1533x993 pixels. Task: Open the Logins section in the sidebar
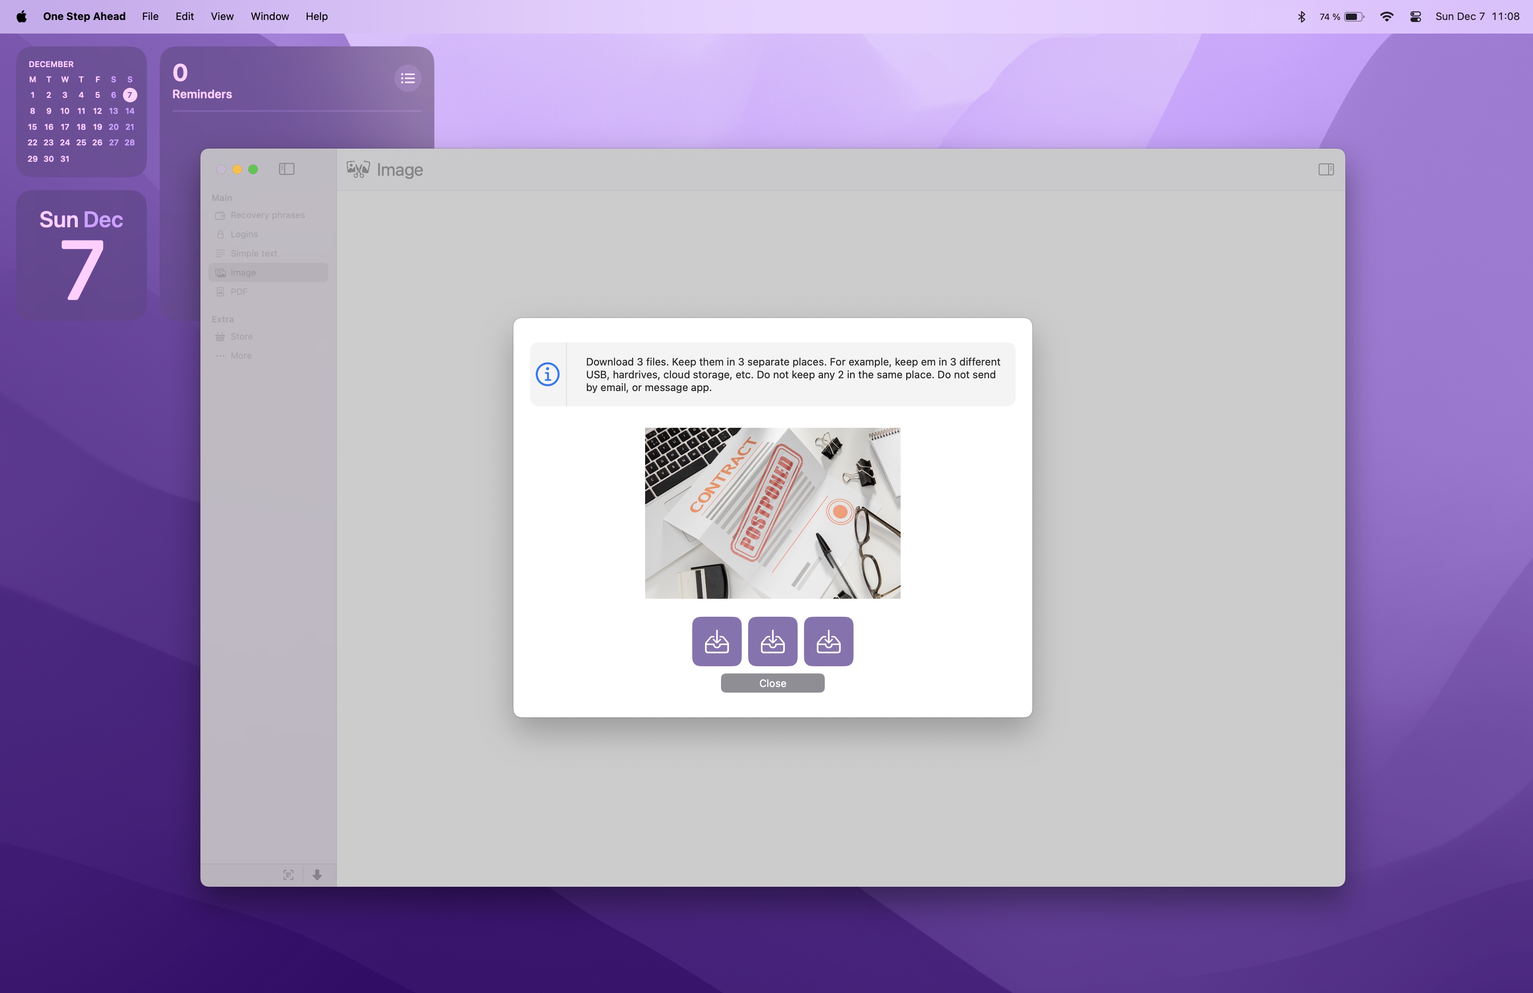[x=244, y=234]
